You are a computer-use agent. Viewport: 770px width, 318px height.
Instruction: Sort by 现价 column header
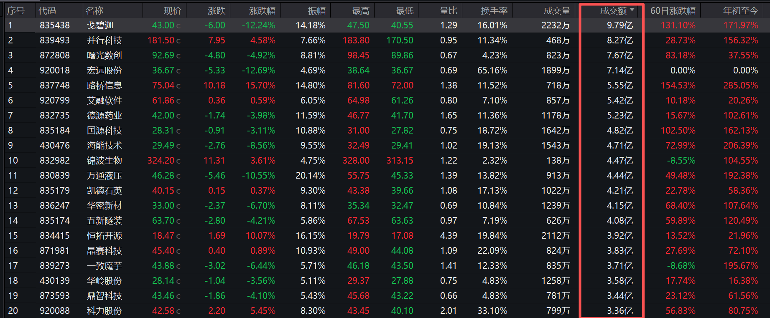tap(173, 11)
